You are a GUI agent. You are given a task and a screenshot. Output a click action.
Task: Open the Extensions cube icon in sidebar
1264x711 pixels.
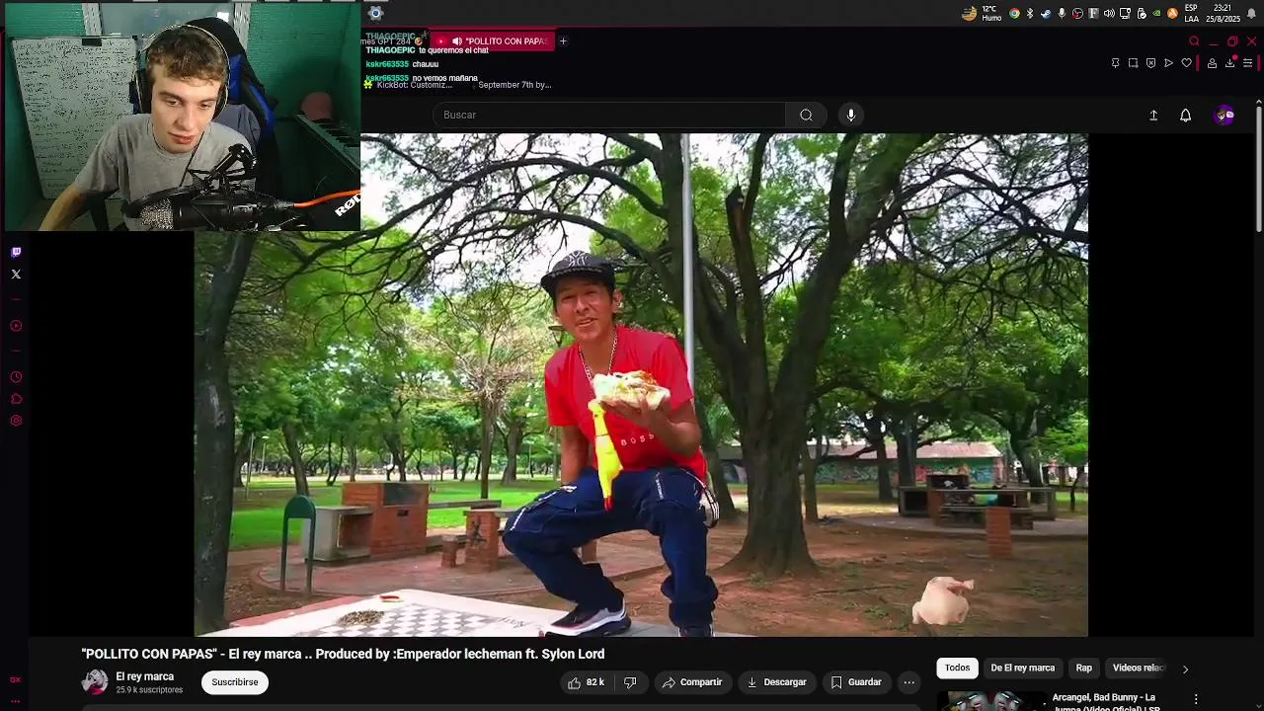point(16,399)
